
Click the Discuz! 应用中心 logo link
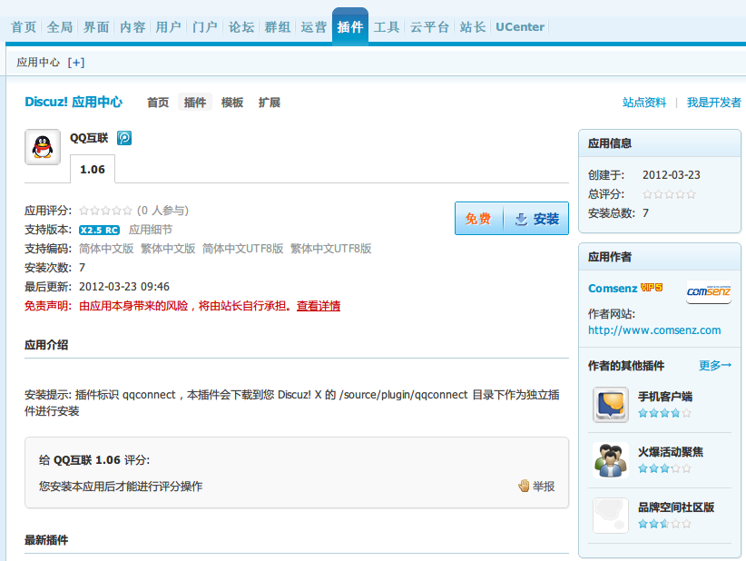coord(74,102)
